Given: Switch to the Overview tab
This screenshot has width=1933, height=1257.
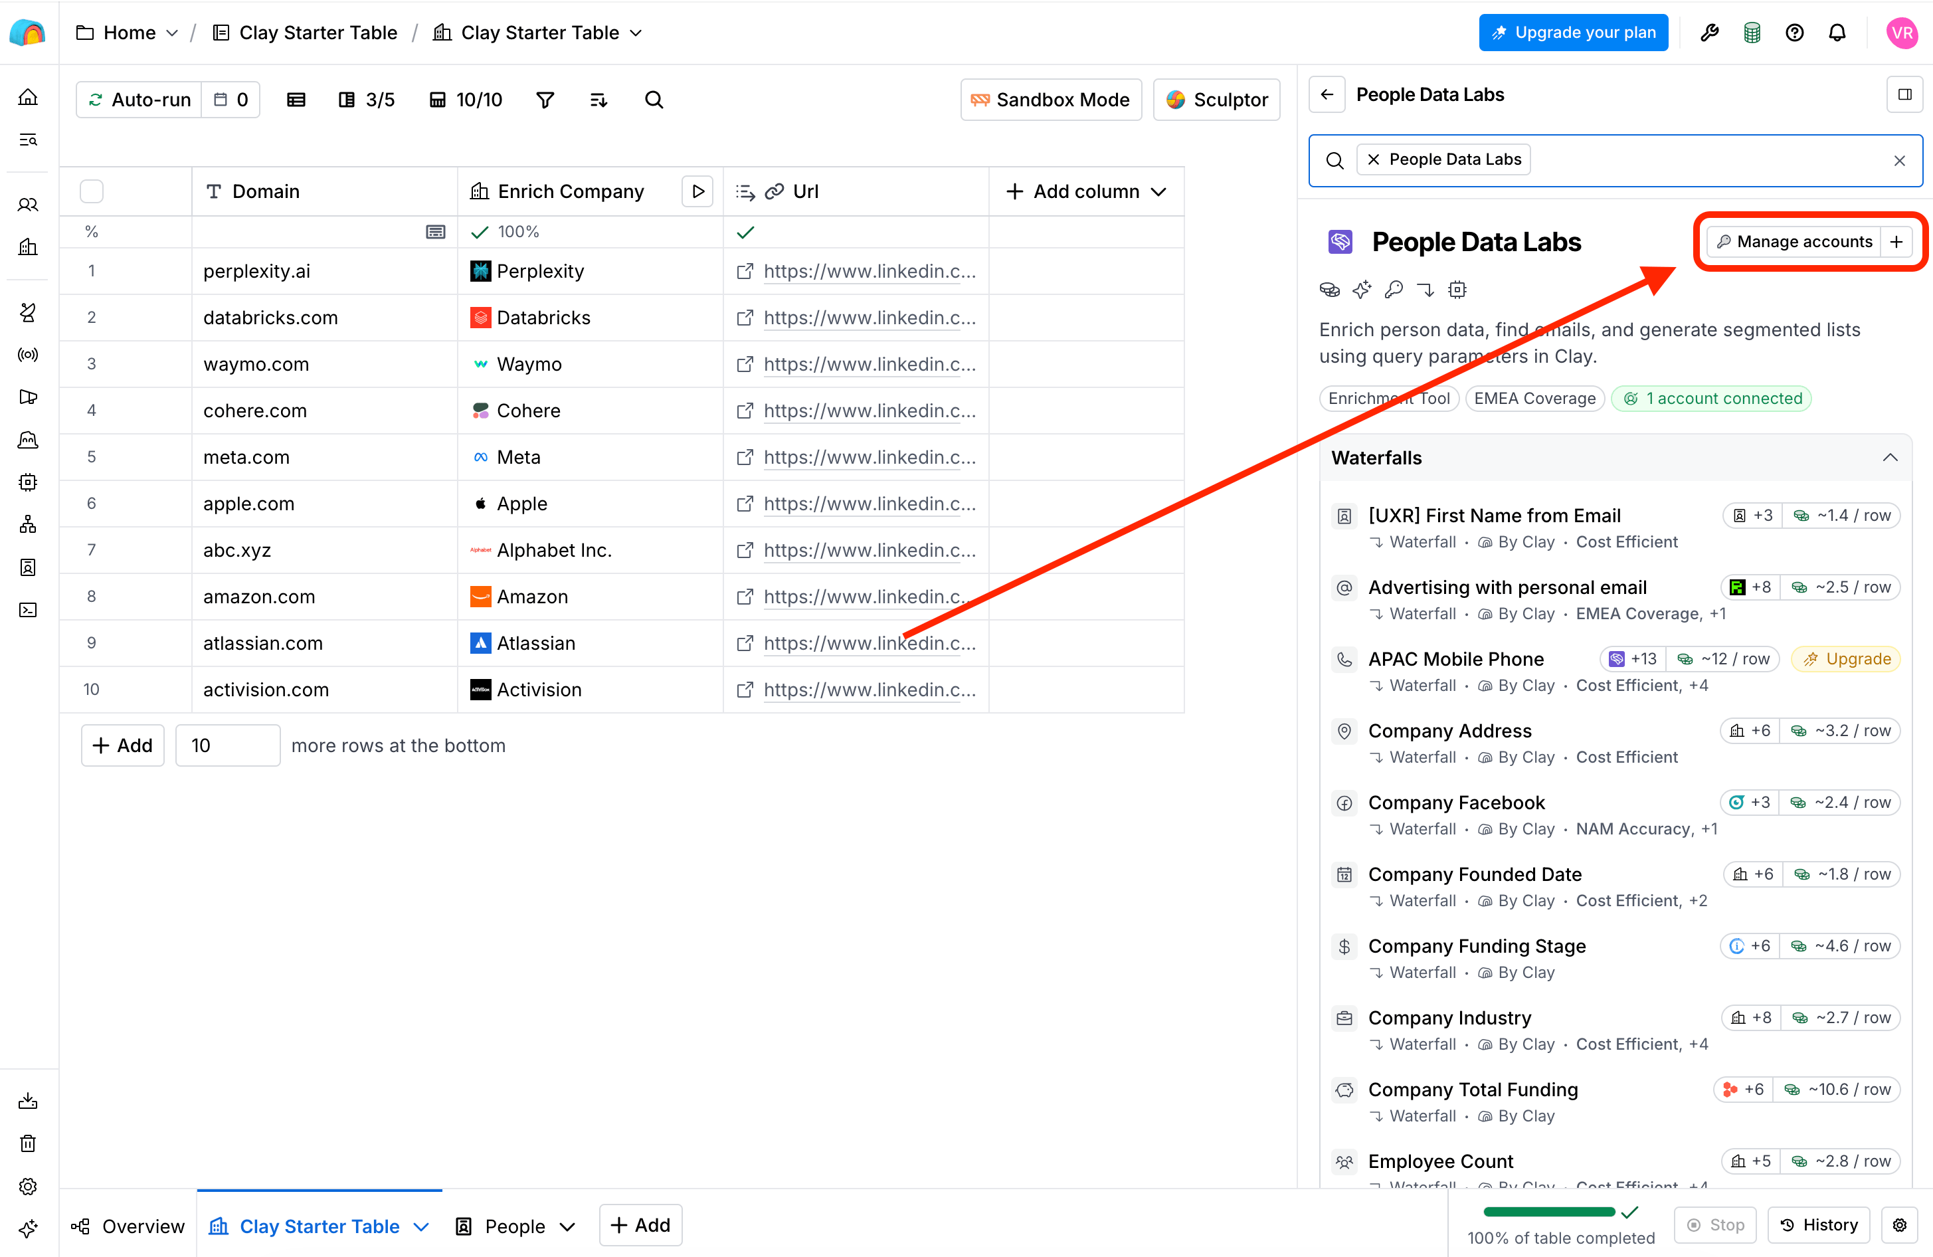Looking at the screenshot, I should click(128, 1227).
